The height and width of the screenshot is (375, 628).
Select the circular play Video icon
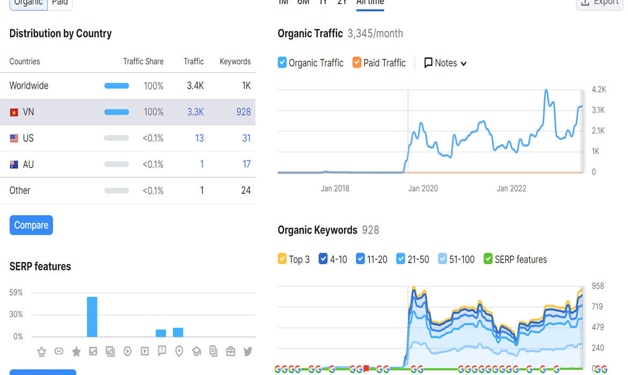pos(127,351)
